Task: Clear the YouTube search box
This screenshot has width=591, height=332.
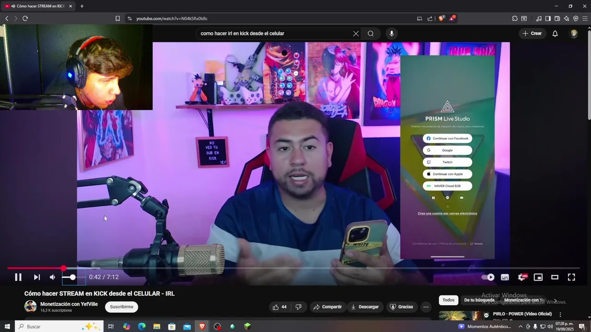Action: tap(356, 34)
